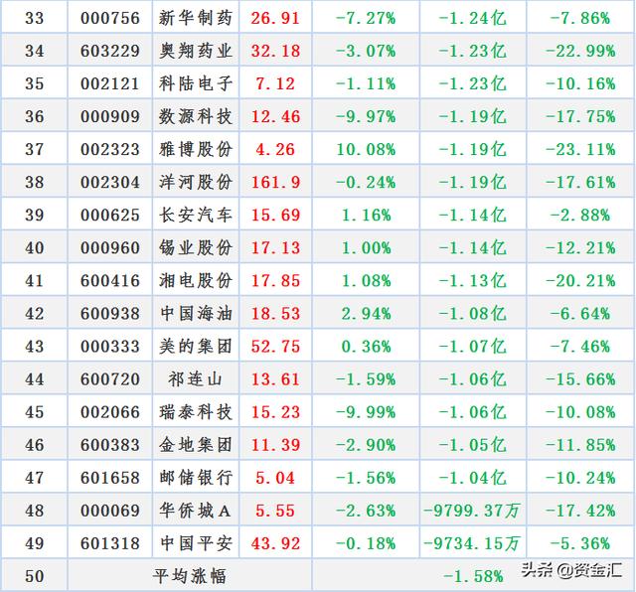Select the -1.13亿 cell
Viewport: 636px width, 592px height.
pyautogui.click(x=473, y=281)
